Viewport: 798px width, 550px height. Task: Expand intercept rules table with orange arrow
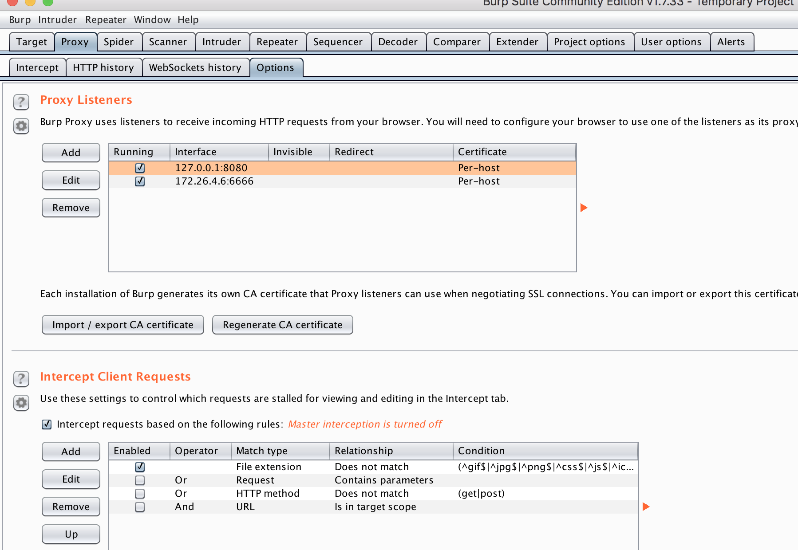point(646,507)
